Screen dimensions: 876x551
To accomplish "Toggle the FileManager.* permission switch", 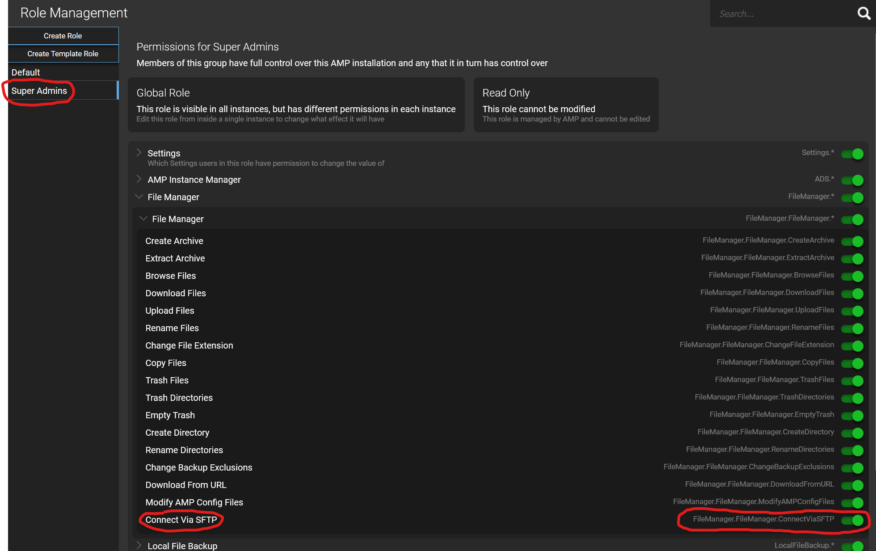I will click(x=852, y=198).
